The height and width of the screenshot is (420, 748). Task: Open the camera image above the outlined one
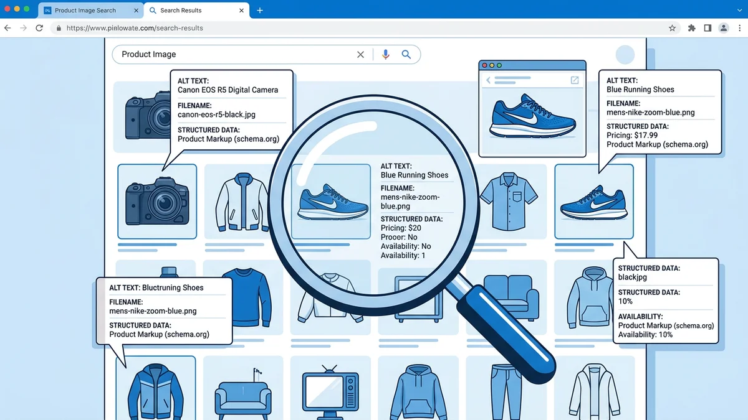tap(146, 116)
